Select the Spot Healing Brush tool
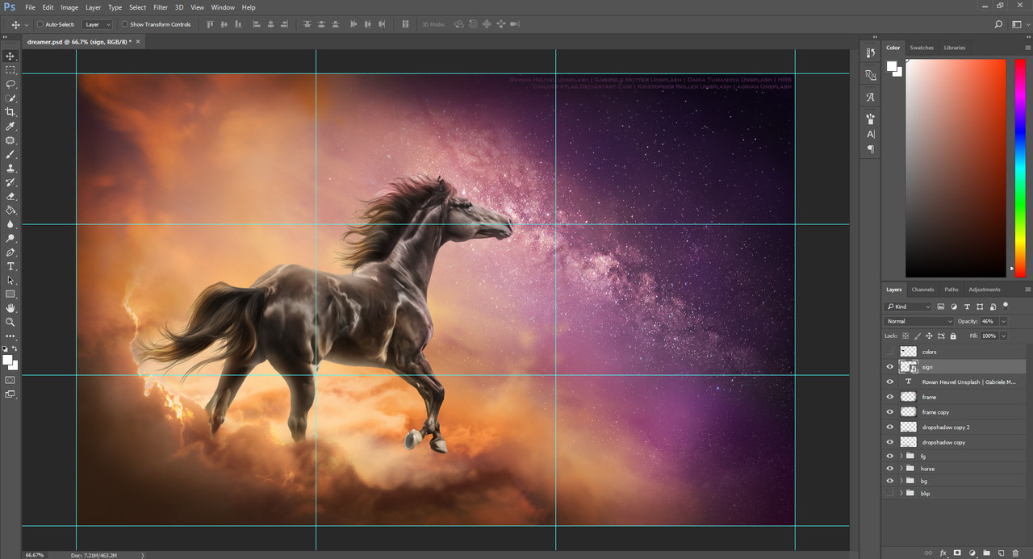The height and width of the screenshot is (559, 1033). (10, 140)
